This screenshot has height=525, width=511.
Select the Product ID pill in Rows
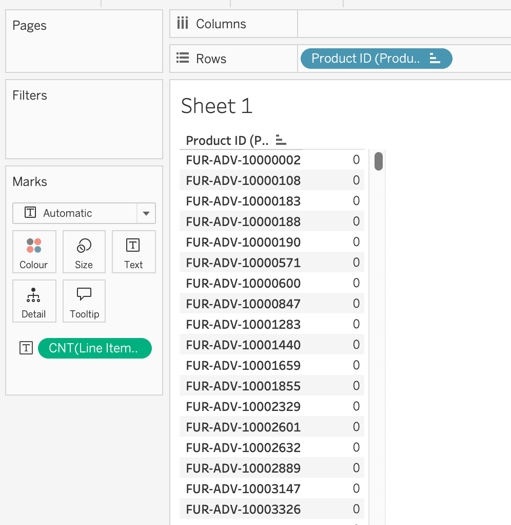[x=376, y=59]
